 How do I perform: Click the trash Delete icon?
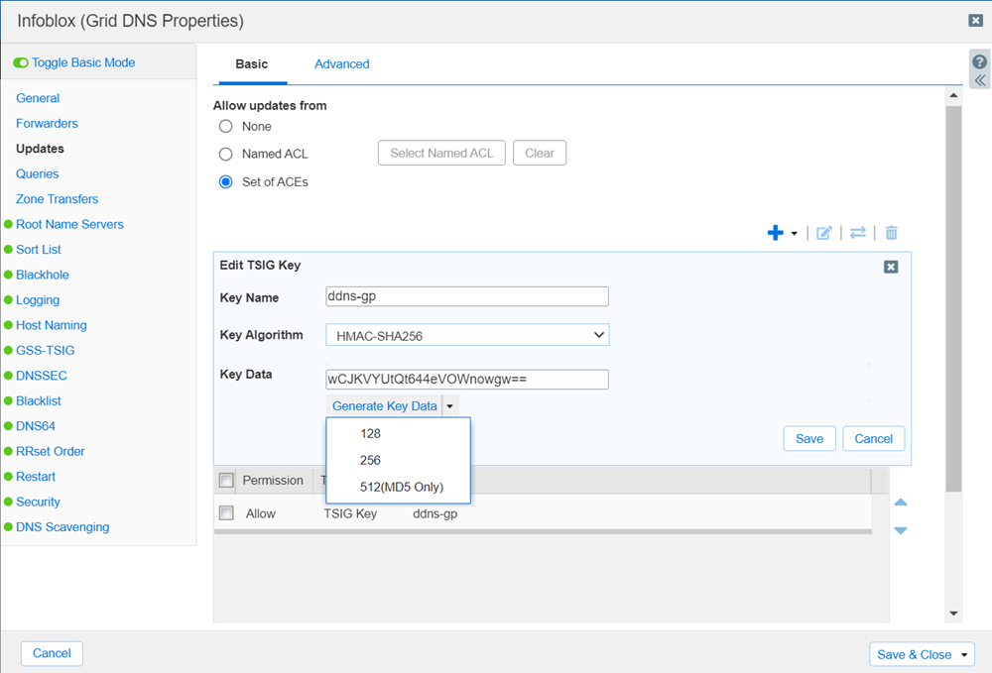click(x=892, y=233)
